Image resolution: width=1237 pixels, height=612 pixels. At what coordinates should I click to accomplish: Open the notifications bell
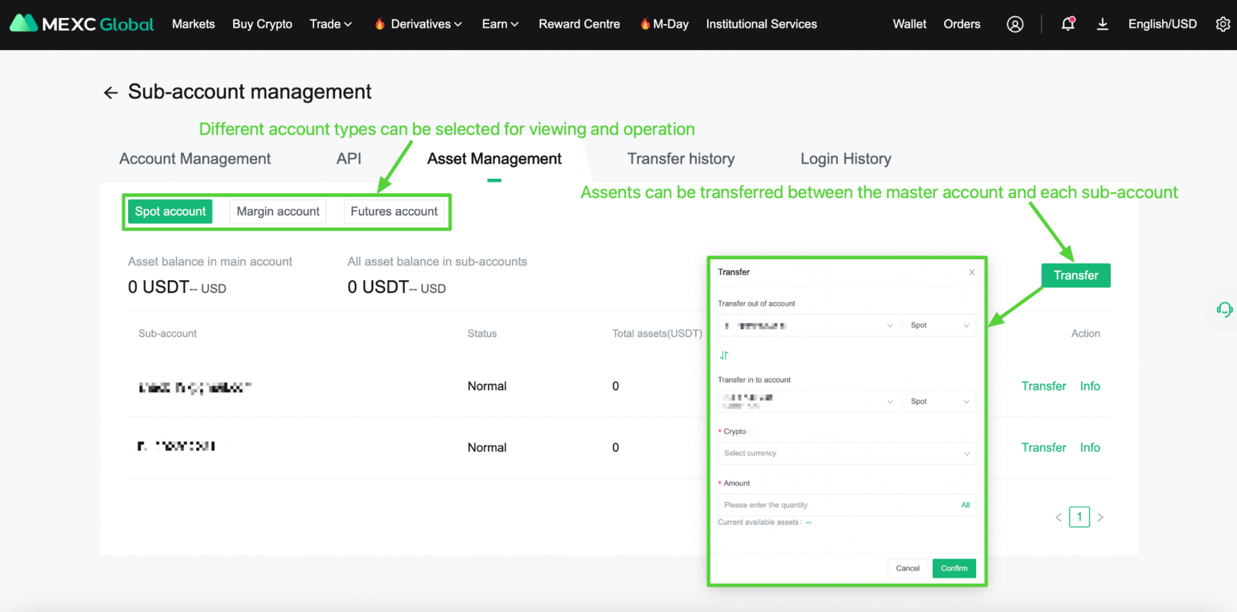pyautogui.click(x=1068, y=24)
